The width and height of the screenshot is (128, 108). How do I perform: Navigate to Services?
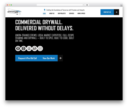(71, 14)
